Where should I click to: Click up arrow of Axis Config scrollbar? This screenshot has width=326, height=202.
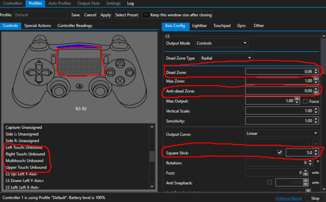point(323,36)
